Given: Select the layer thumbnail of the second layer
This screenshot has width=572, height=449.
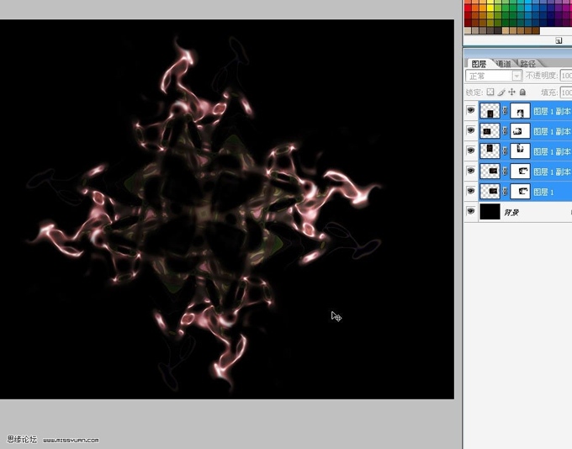Looking at the screenshot, I should click(490, 131).
